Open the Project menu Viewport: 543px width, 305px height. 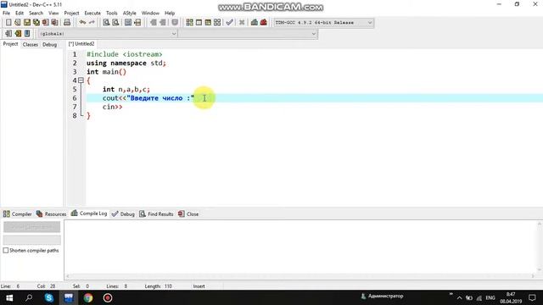pos(71,14)
